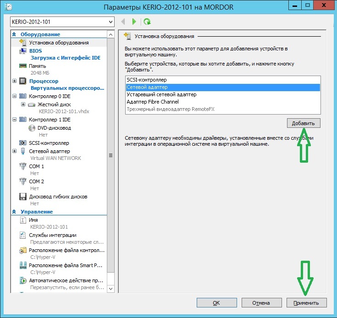Select the BIOS icon in hardware list

click(x=23, y=51)
